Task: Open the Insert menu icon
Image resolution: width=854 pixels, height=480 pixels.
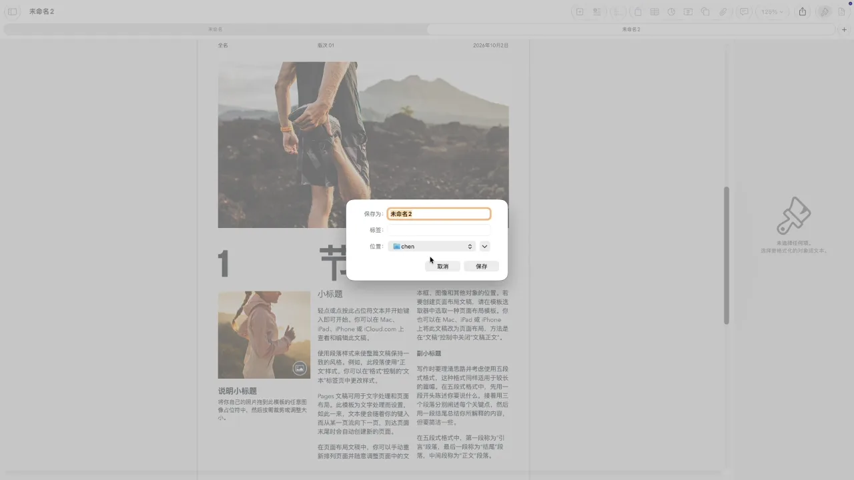Action: pos(597,12)
